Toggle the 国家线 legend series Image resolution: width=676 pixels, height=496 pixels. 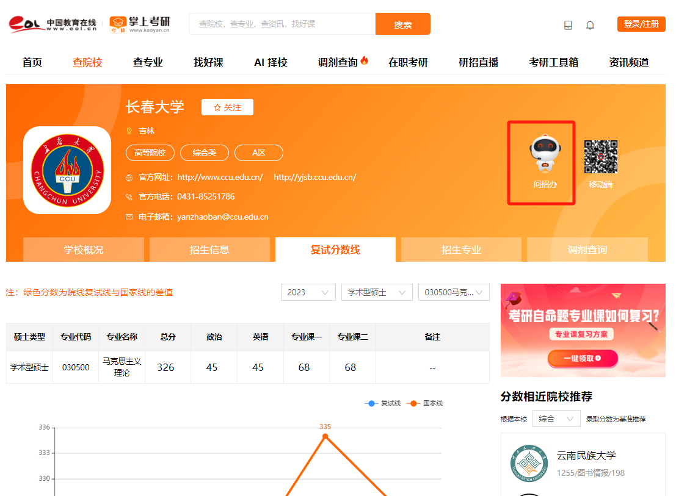coord(424,403)
